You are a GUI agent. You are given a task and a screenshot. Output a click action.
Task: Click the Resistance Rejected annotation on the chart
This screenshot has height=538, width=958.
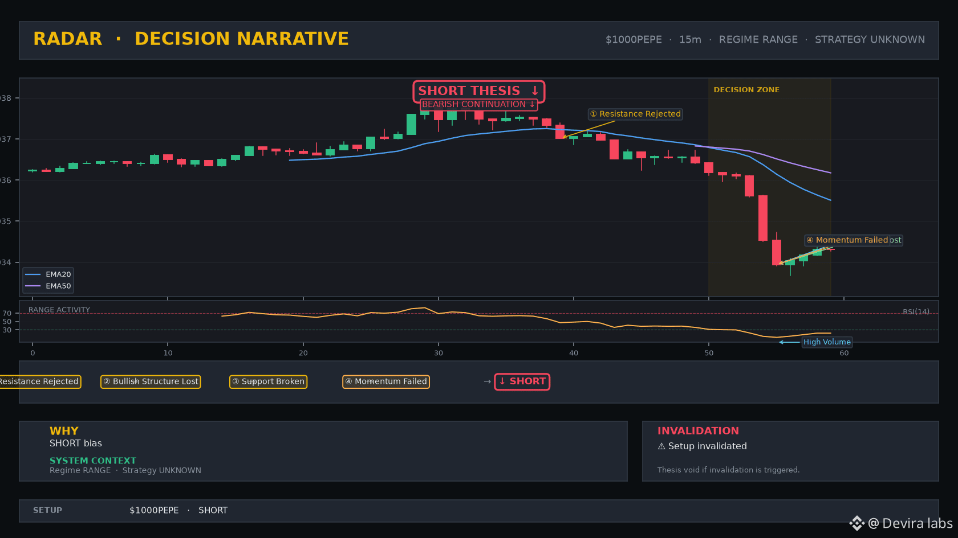pos(636,114)
